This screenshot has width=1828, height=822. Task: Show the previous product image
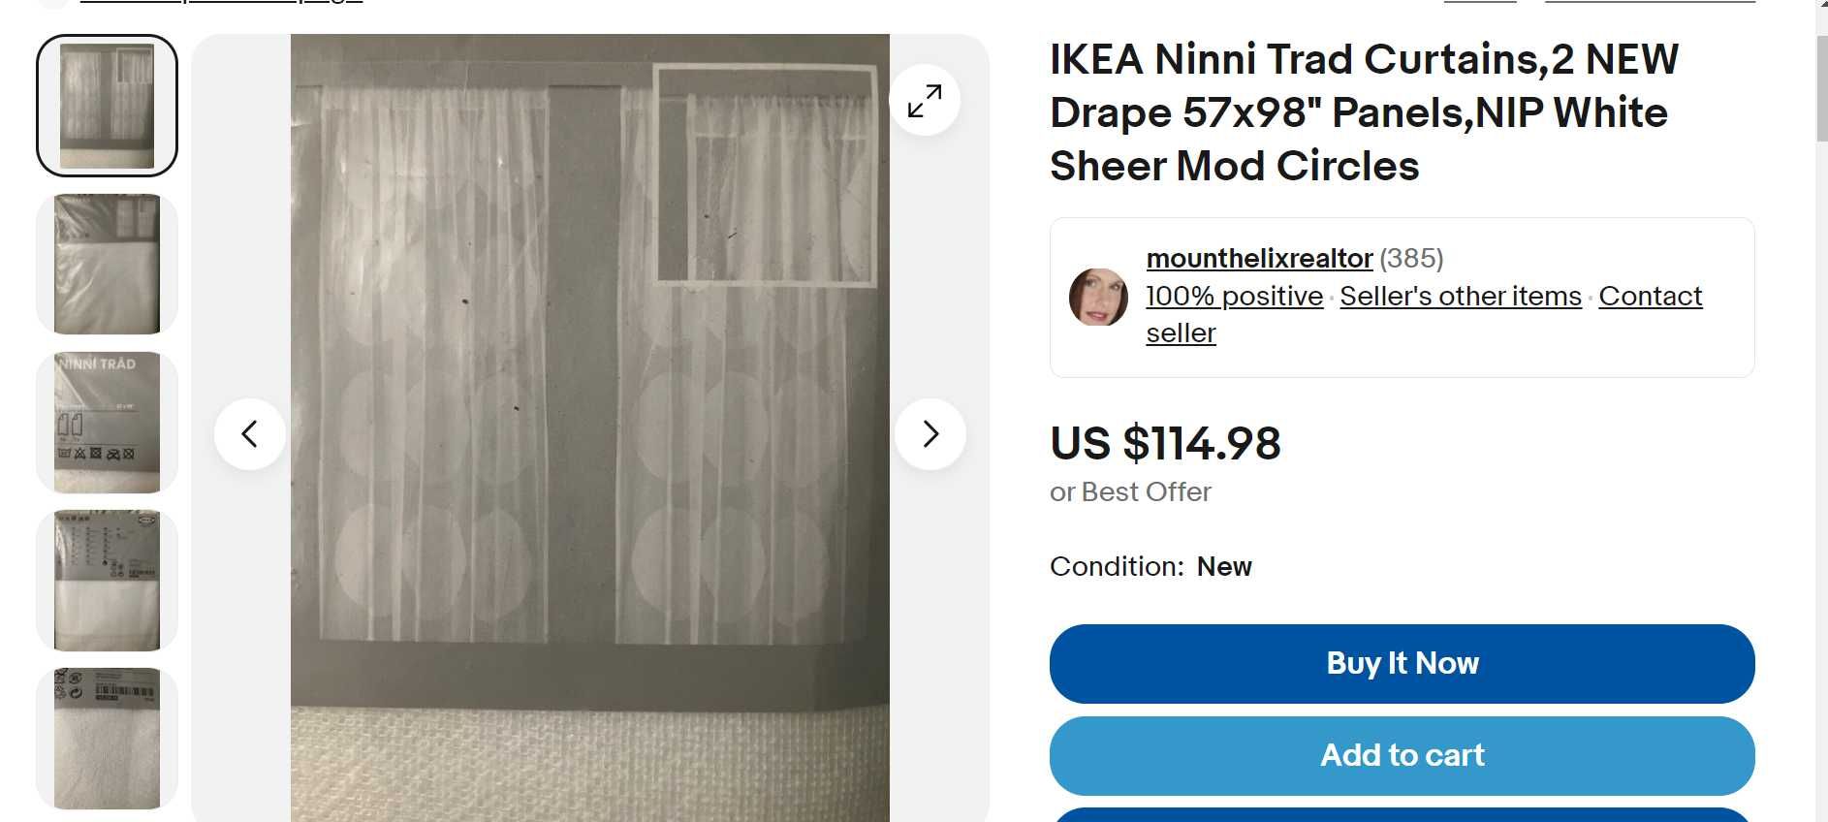click(250, 434)
